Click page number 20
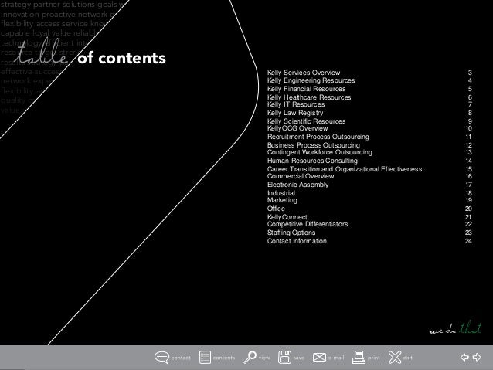This screenshot has width=493, height=370. point(468,209)
